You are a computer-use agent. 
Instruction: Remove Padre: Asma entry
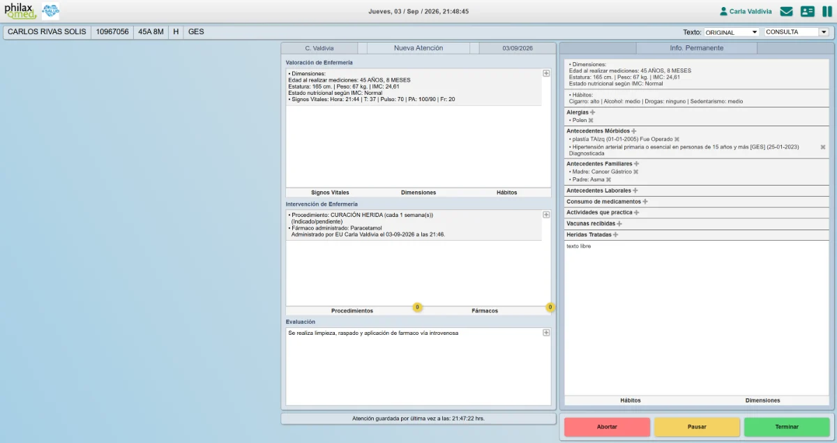pos(608,180)
